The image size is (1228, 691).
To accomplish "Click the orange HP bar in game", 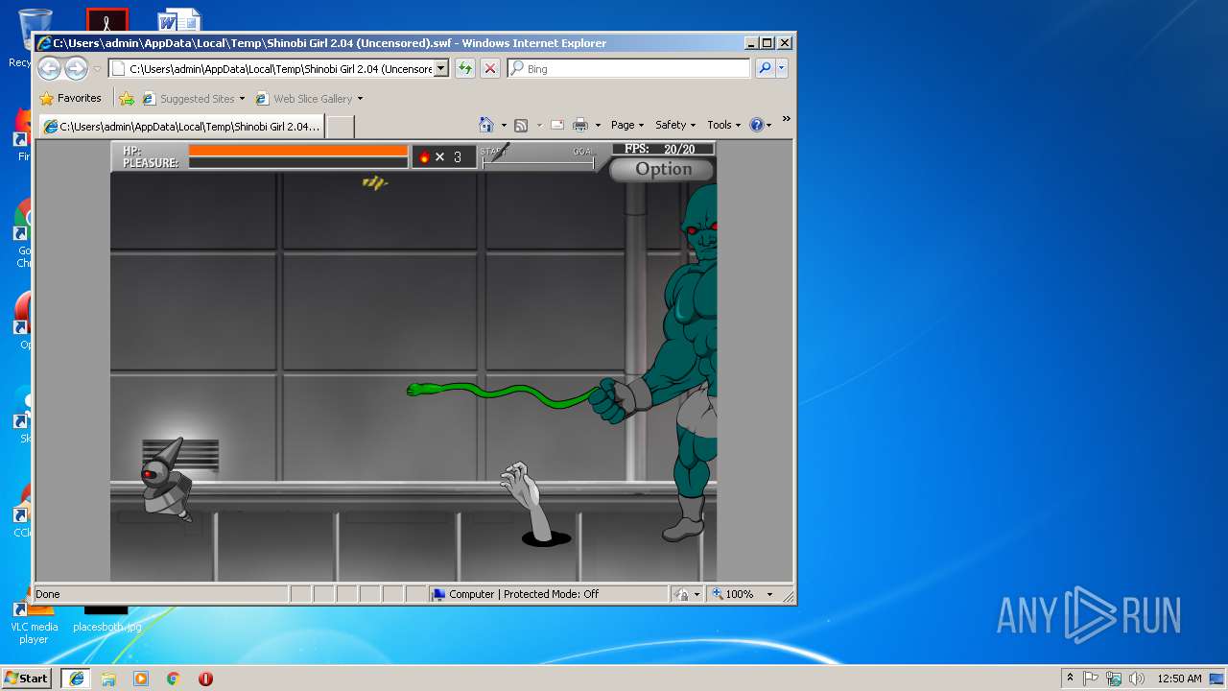I will 298,150.
